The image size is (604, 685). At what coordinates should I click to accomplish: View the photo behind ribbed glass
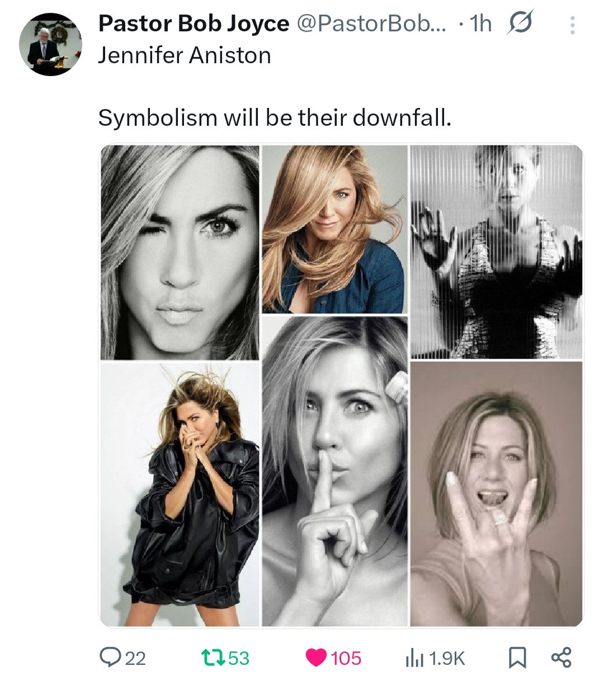497,251
